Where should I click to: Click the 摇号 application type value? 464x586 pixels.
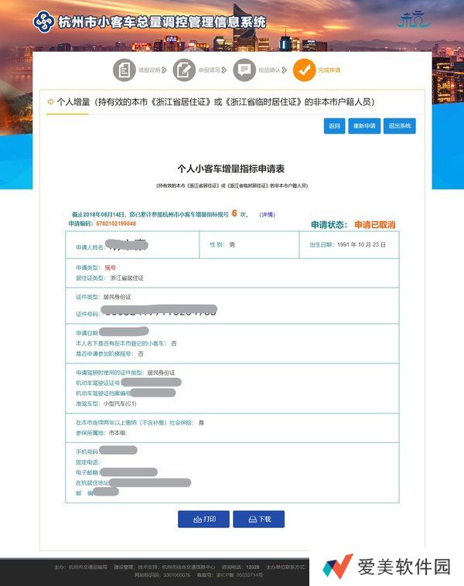coord(111,267)
